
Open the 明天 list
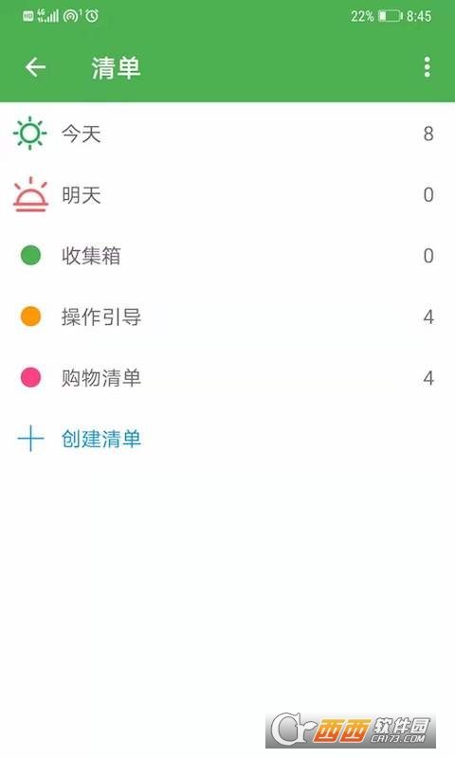click(x=227, y=194)
